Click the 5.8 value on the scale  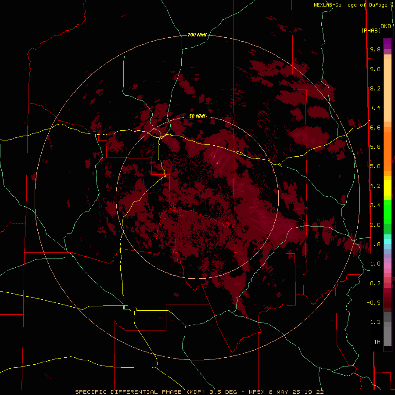coord(375,147)
